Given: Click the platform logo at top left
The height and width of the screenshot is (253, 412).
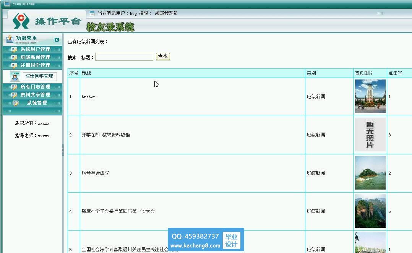Looking at the screenshot, I should pos(21,21).
